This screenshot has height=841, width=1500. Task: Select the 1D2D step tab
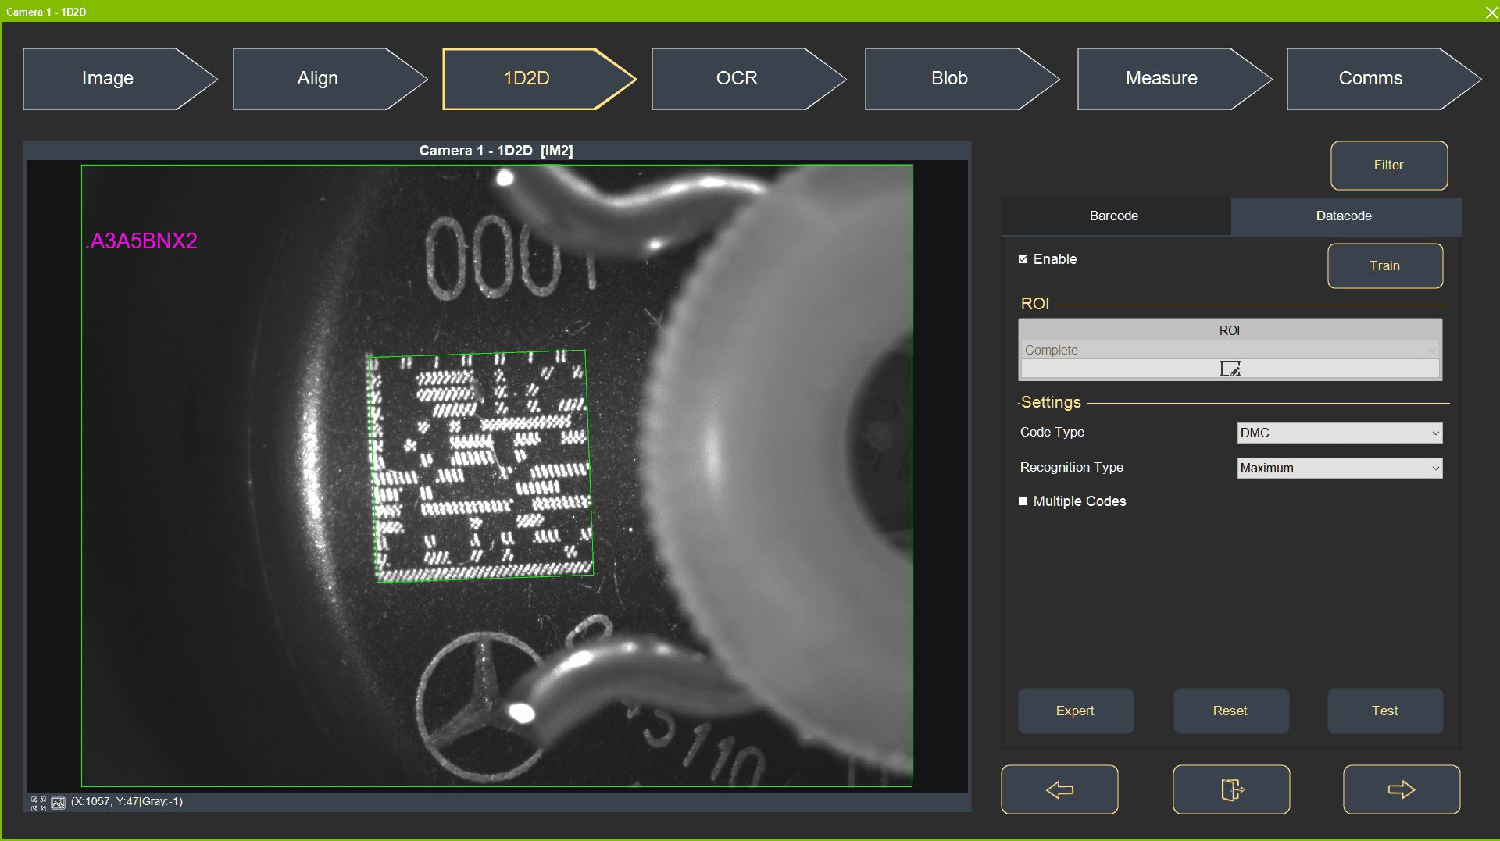pyautogui.click(x=538, y=78)
